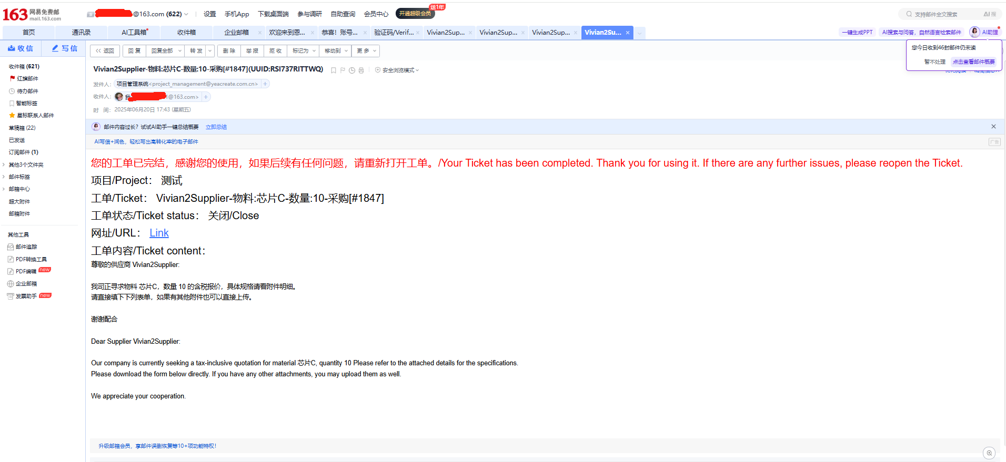Switch to the 通讯录 tab

pos(81,33)
